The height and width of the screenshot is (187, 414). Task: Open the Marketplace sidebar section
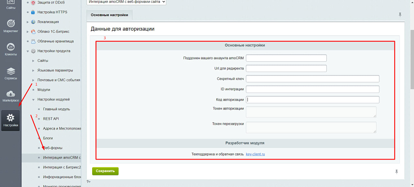(11, 96)
